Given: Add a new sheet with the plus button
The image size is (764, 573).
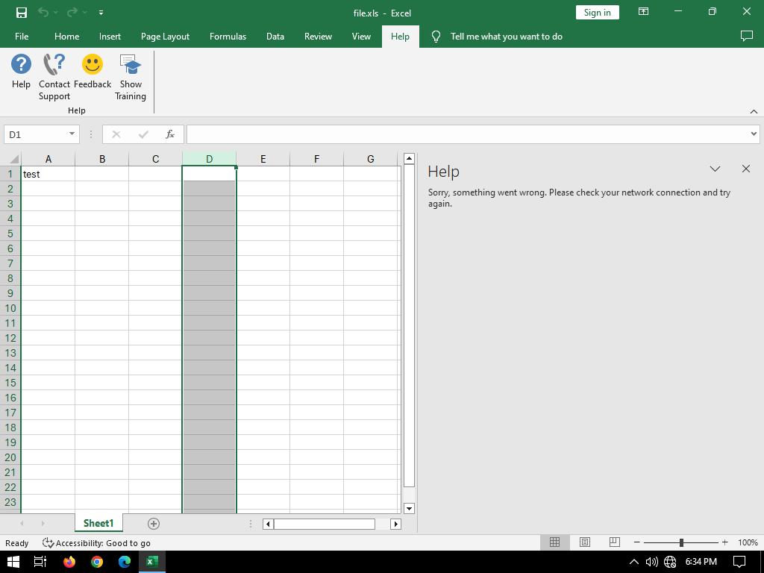Looking at the screenshot, I should point(154,524).
